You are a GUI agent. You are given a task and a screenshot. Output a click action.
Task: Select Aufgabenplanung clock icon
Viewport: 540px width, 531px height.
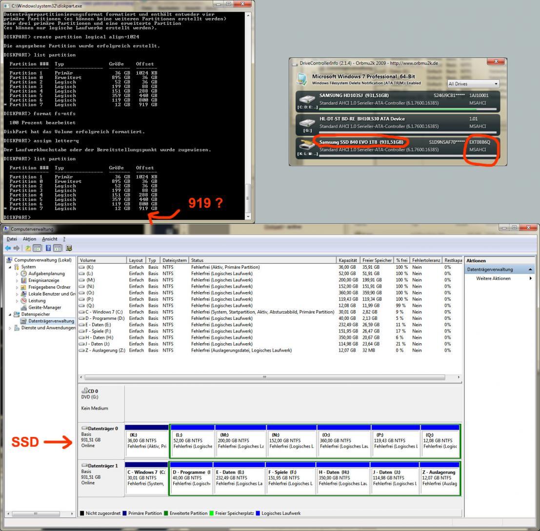point(24,274)
